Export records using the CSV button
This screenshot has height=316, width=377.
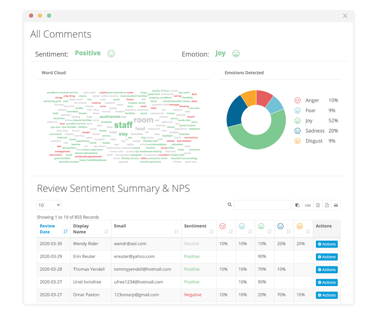308,205
